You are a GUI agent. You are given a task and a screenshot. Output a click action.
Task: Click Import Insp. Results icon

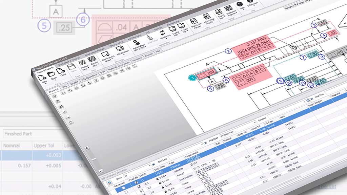[x=206, y=16]
